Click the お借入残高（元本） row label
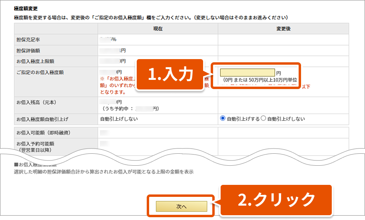The height and width of the screenshot is (220, 365). (37, 102)
